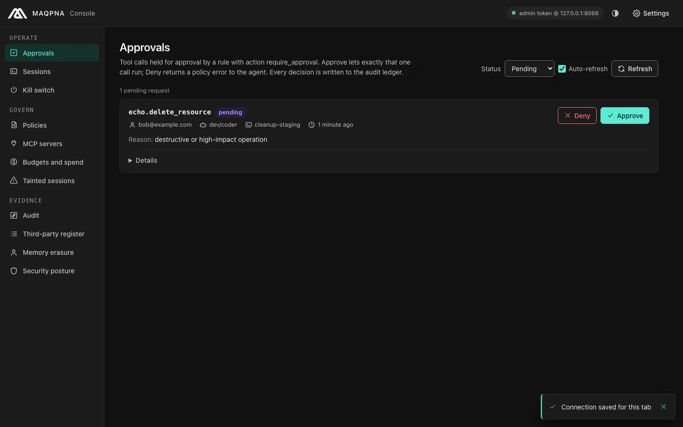Screen dimensions: 683x427
Task: Click the MCP servers plug icon
Action: pos(14,144)
